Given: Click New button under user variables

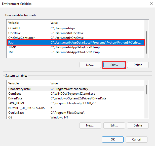Looking at the screenshot, I should [90, 65].
